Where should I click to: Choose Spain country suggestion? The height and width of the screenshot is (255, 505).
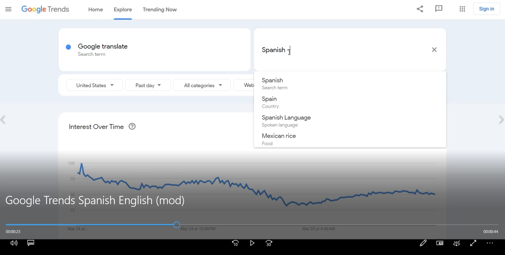350,102
